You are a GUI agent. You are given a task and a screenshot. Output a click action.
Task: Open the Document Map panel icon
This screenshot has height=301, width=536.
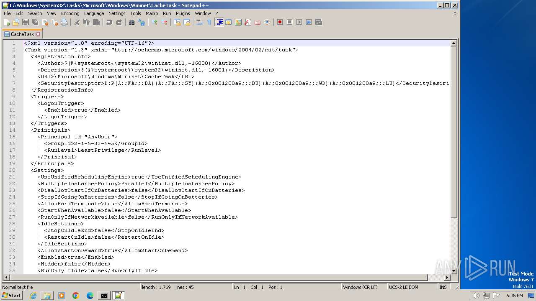pos(238,22)
